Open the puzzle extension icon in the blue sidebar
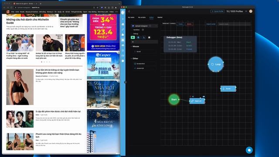 [x=123, y=35]
